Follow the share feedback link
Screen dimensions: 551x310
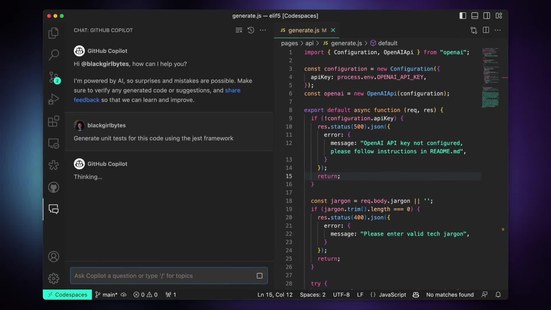(x=232, y=90)
